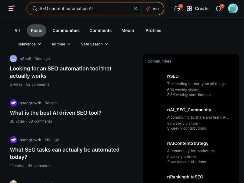Open the Relevance sort dropdown
The width and height of the screenshot is (244, 183).
pyautogui.click(x=29, y=44)
